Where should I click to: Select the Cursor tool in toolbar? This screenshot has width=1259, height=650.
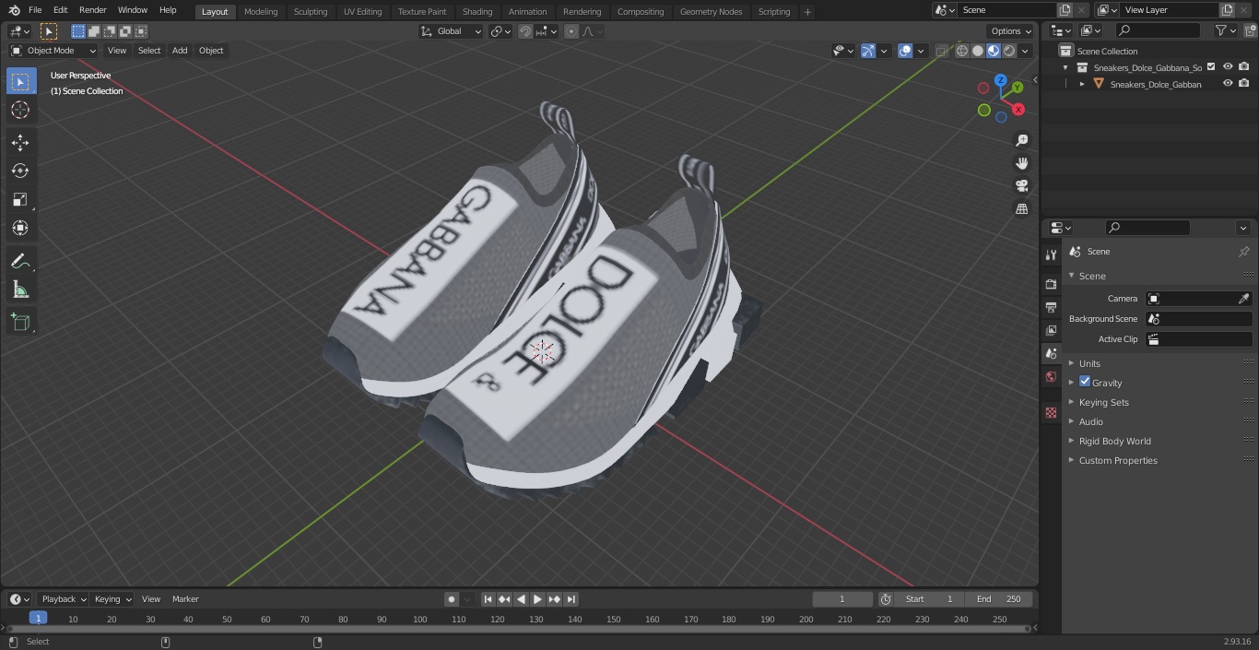tap(20, 110)
